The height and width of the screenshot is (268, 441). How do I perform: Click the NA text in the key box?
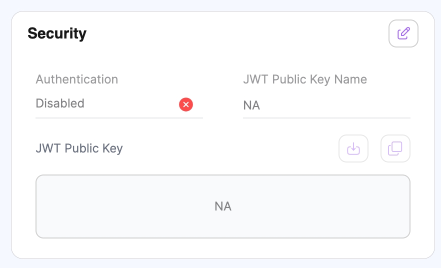pyautogui.click(x=223, y=206)
